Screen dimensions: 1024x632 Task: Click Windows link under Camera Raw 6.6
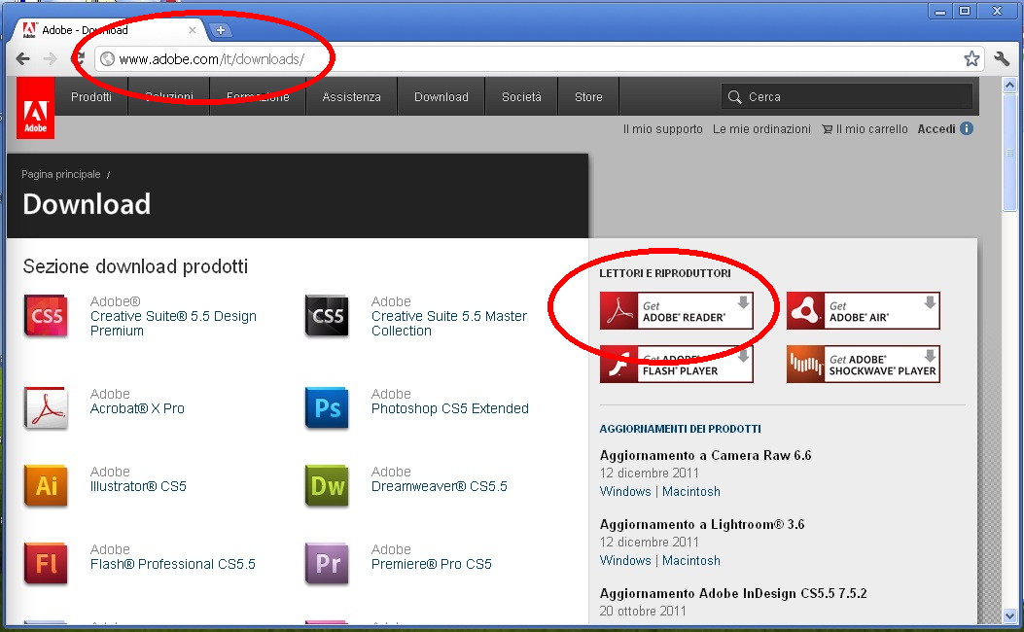click(625, 492)
